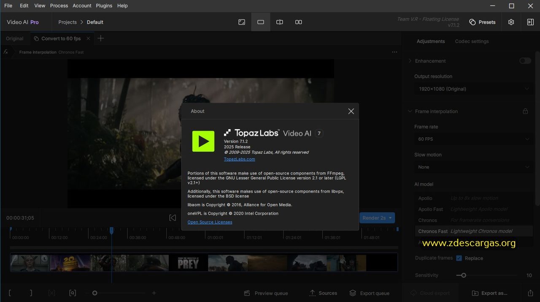
Task: Click the green Video AI play logo
Action: click(203, 141)
